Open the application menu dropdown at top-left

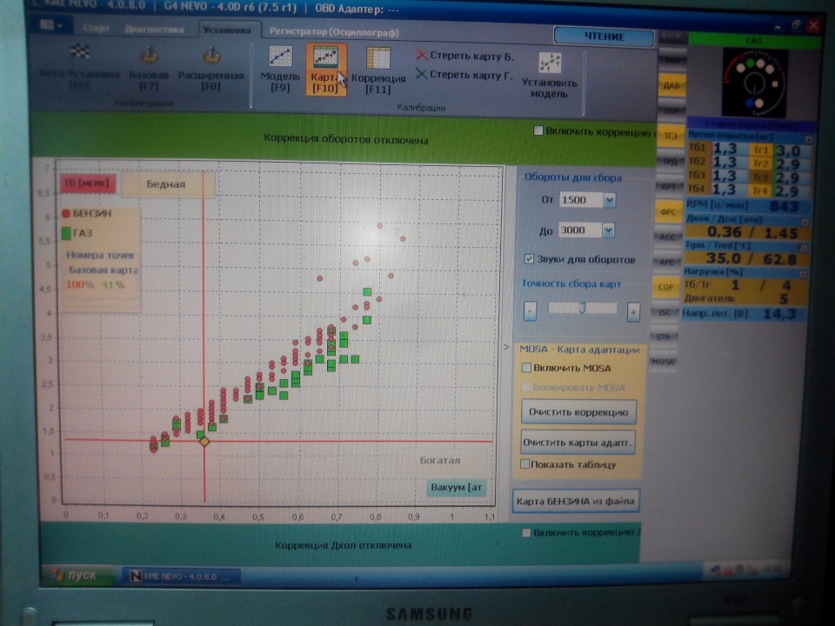pyautogui.click(x=50, y=26)
